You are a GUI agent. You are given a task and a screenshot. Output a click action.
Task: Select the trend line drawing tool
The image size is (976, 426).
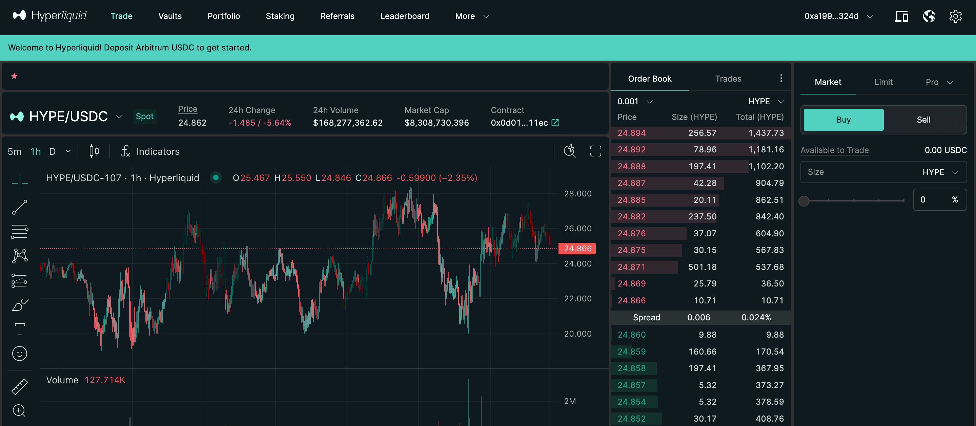pos(20,208)
